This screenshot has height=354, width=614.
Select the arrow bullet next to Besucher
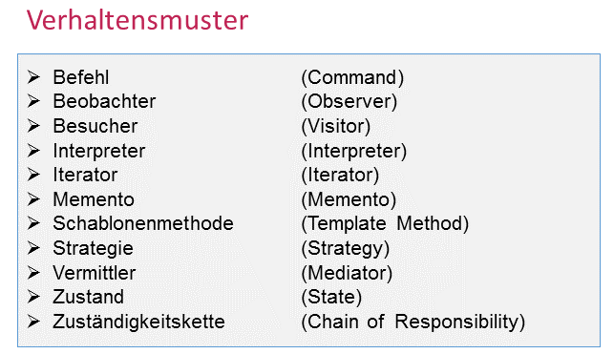click(x=33, y=126)
